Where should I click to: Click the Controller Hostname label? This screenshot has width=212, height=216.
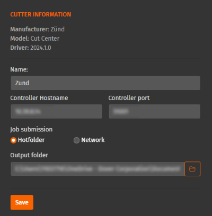click(x=39, y=98)
